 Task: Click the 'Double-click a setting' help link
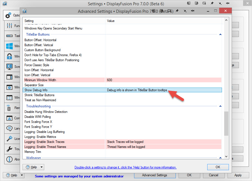pos(125,167)
